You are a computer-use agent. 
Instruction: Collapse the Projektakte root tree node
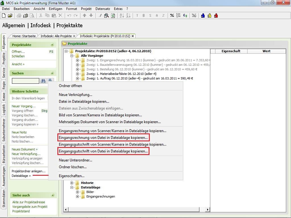pyautogui.click(x=66, y=51)
